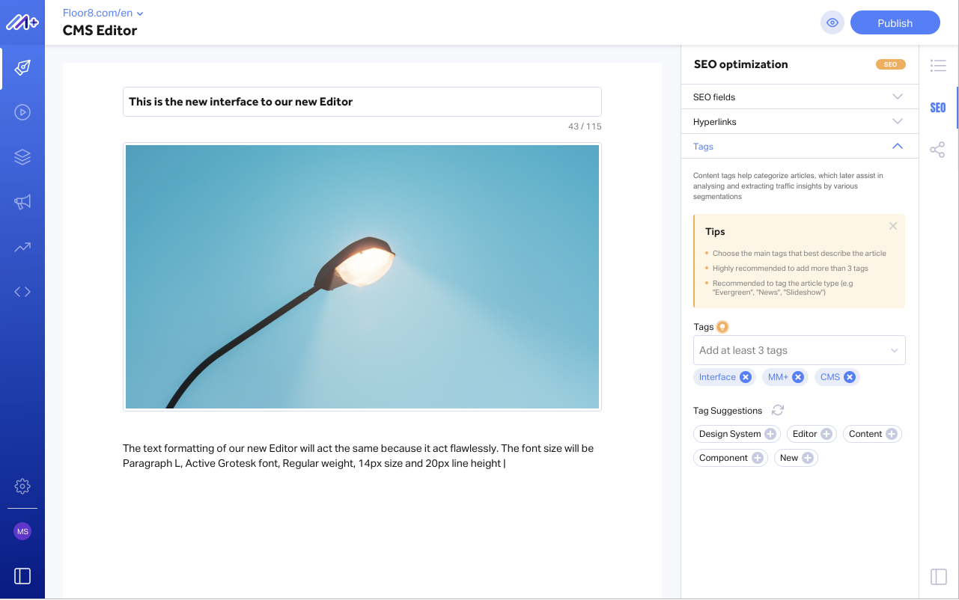
Task: Refresh the tag suggestions
Action: 778,410
